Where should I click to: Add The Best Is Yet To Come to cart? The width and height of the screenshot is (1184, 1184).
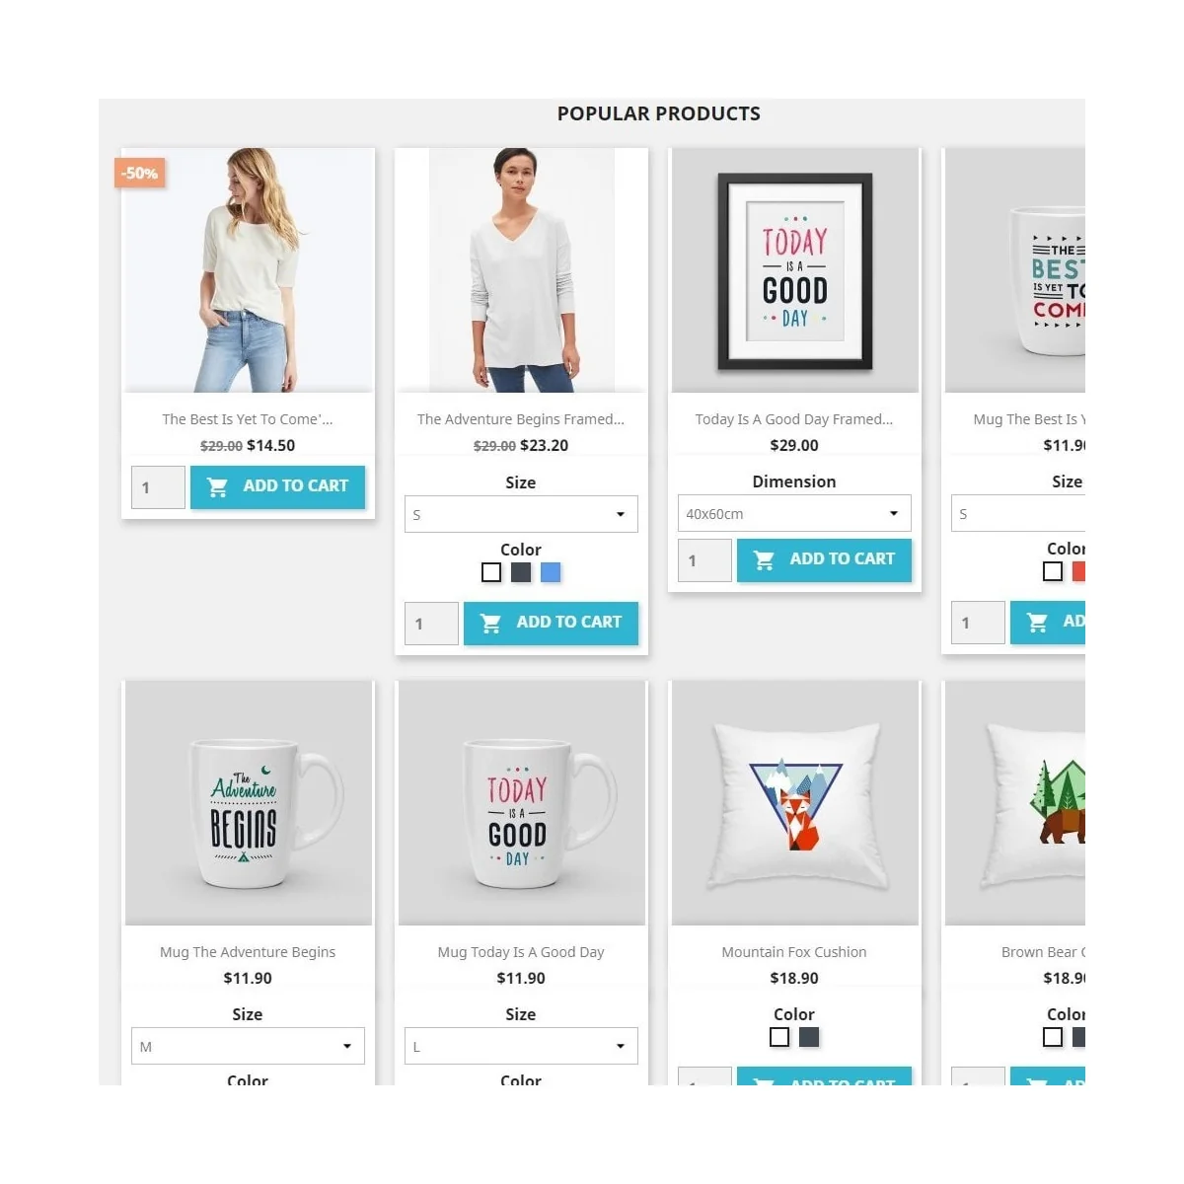(x=277, y=486)
